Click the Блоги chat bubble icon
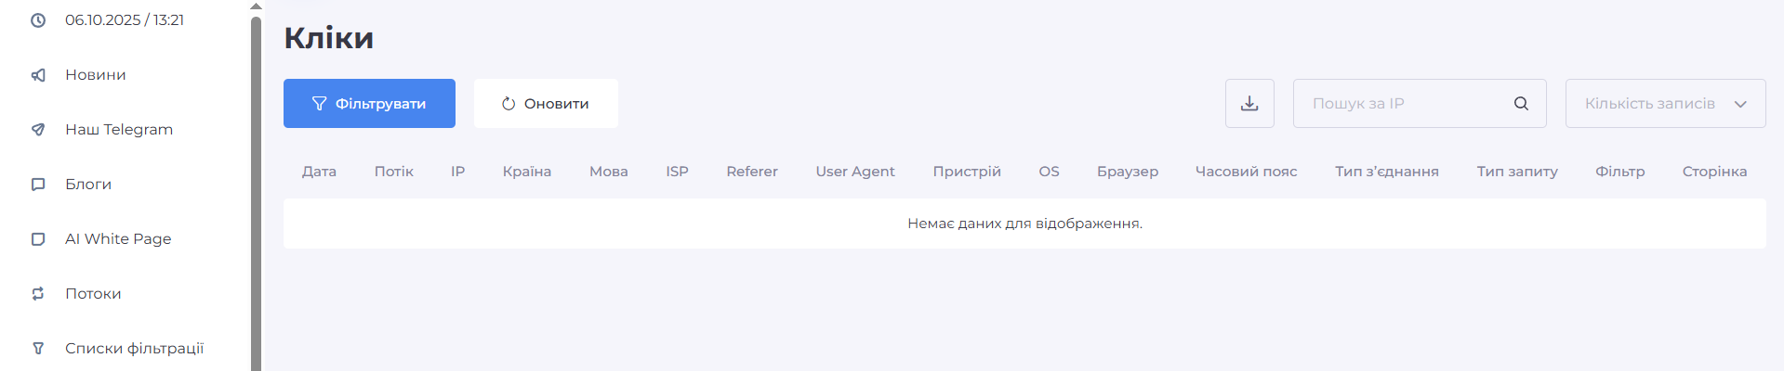 (x=38, y=185)
